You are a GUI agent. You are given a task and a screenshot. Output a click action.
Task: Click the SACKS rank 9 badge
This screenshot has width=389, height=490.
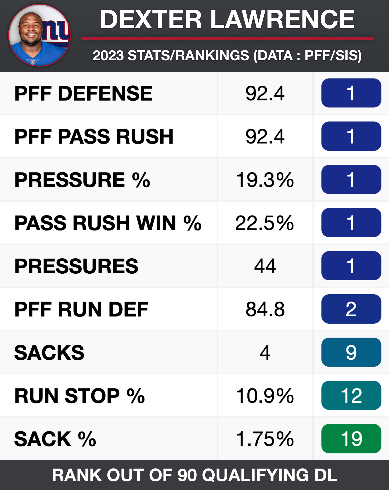click(x=351, y=352)
